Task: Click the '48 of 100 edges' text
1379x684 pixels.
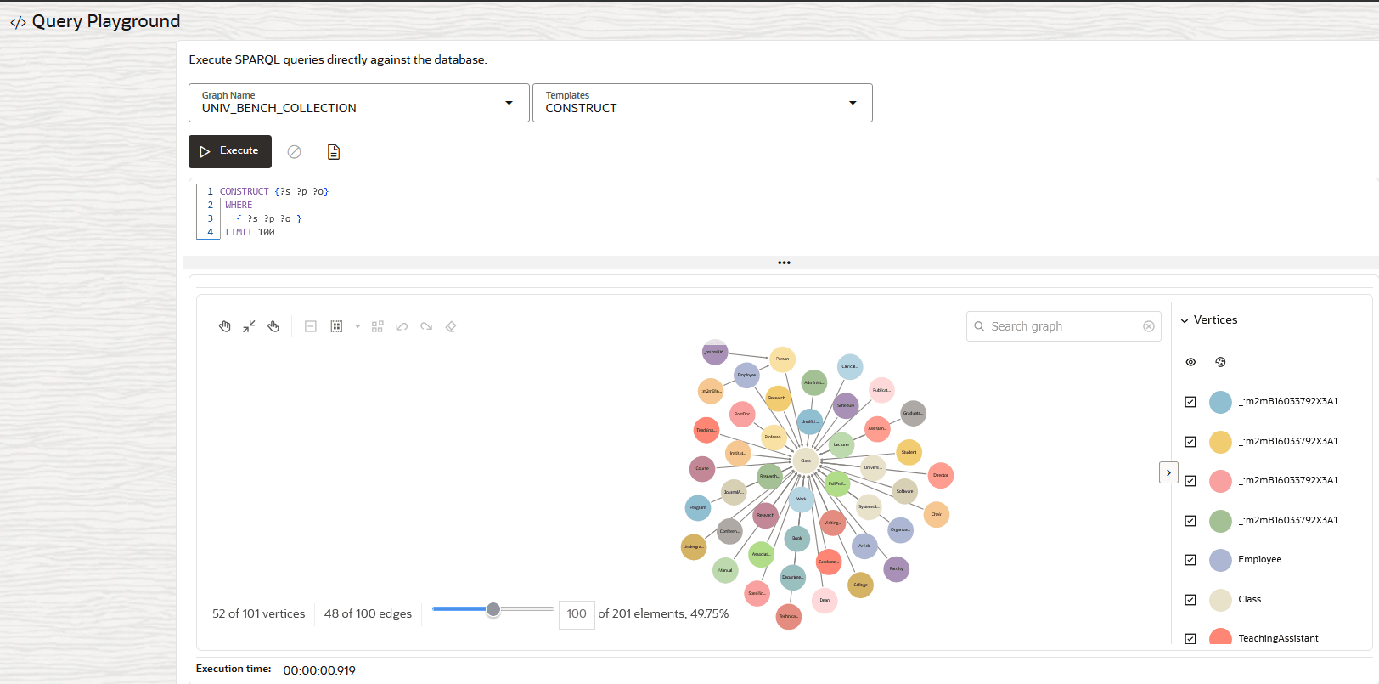Action: click(x=368, y=613)
